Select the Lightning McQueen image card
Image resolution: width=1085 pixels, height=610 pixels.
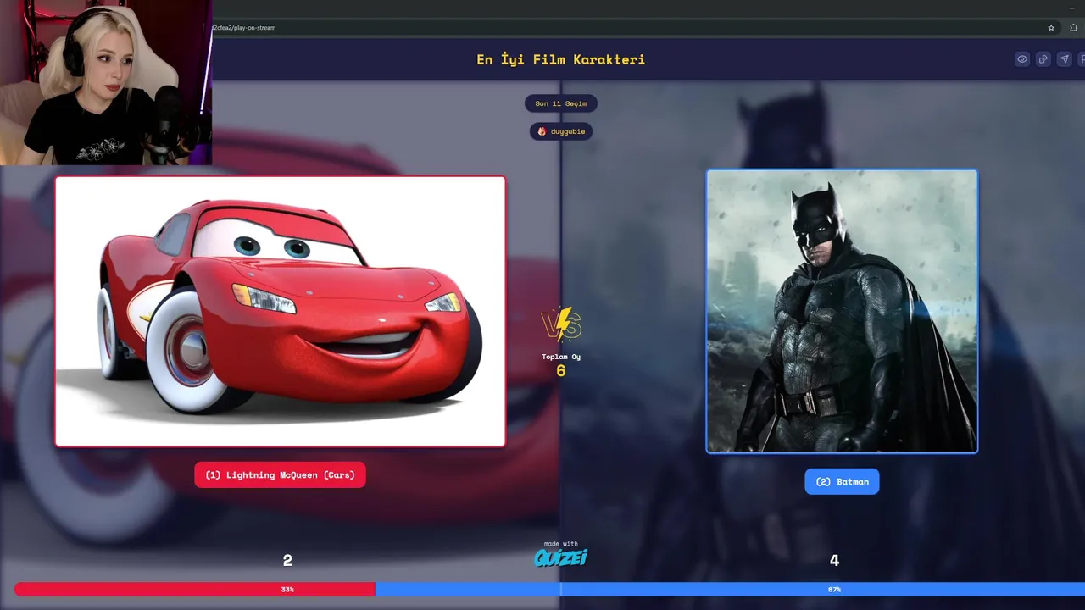pyautogui.click(x=281, y=311)
